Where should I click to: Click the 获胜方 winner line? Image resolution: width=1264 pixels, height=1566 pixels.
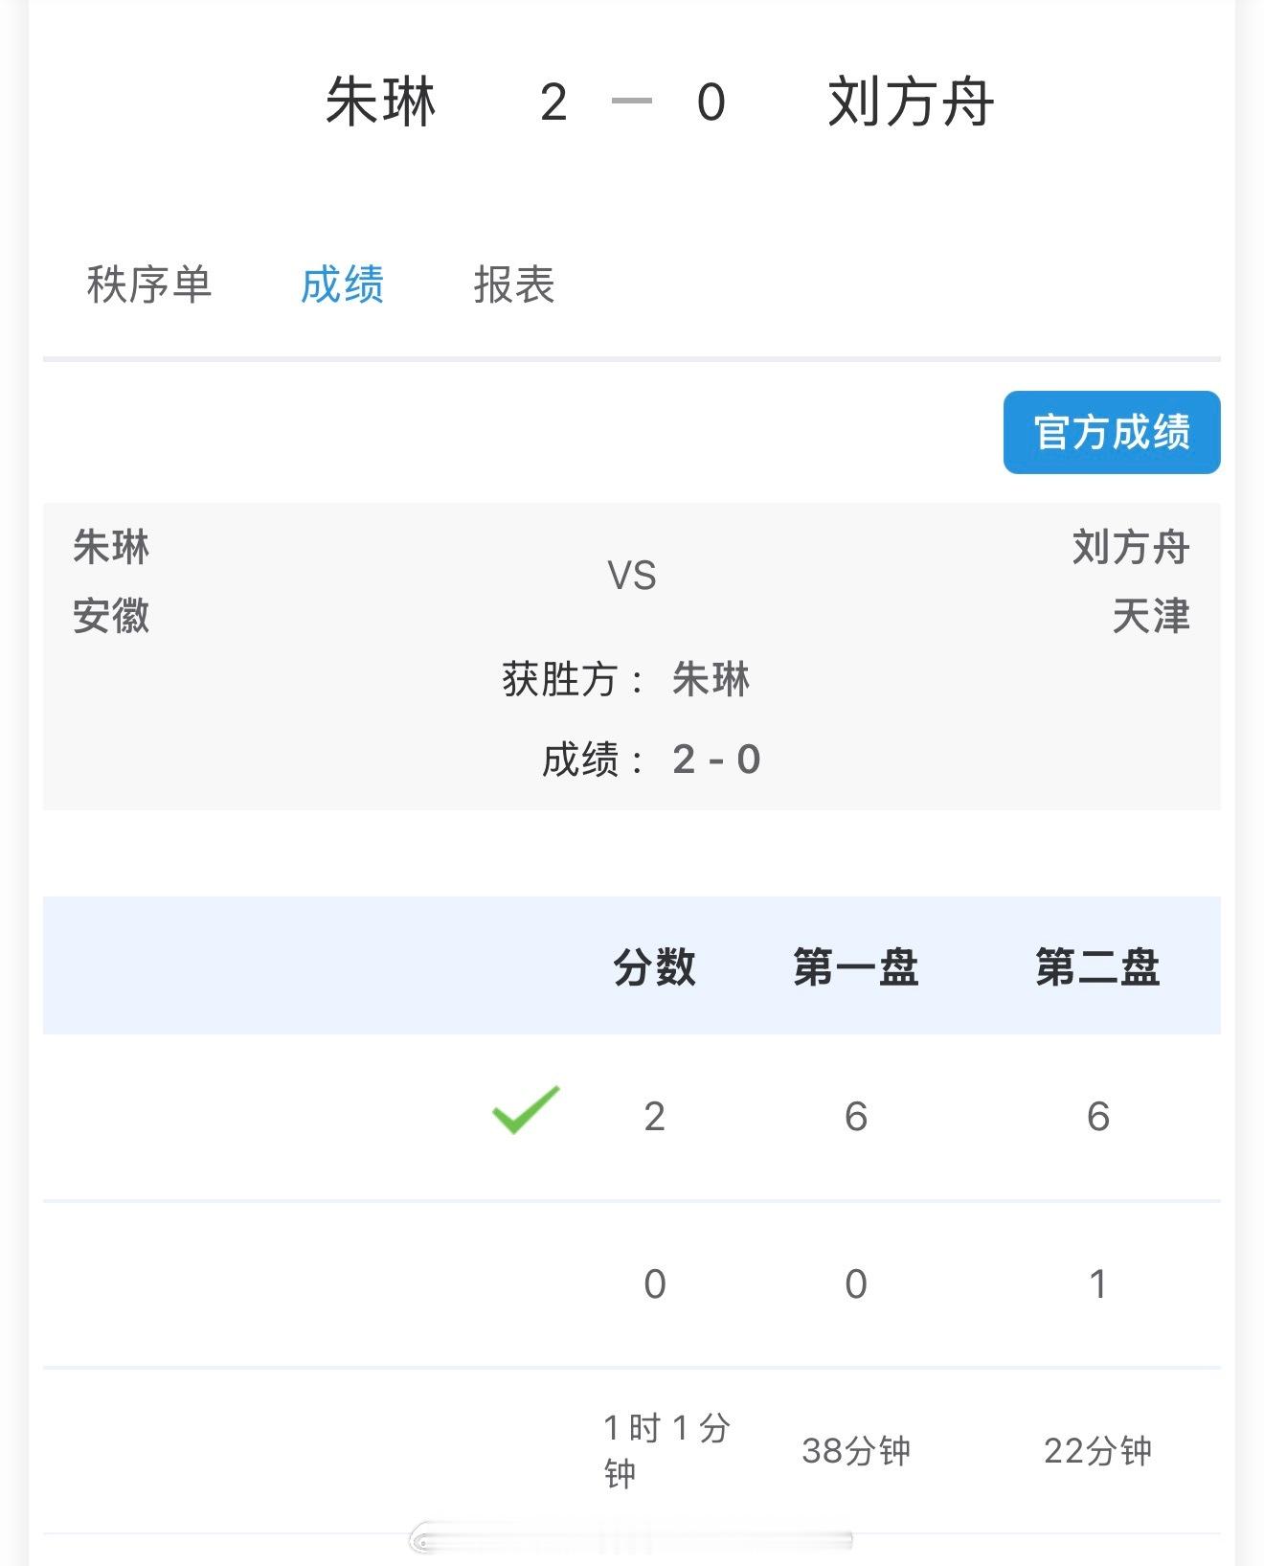point(626,679)
